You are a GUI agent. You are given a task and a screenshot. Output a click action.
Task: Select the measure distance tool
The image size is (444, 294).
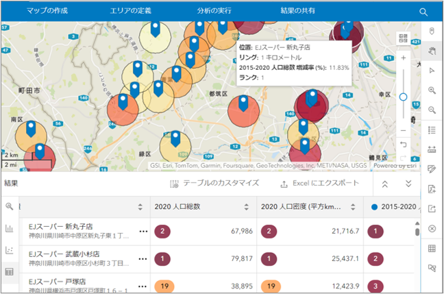coord(432,149)
